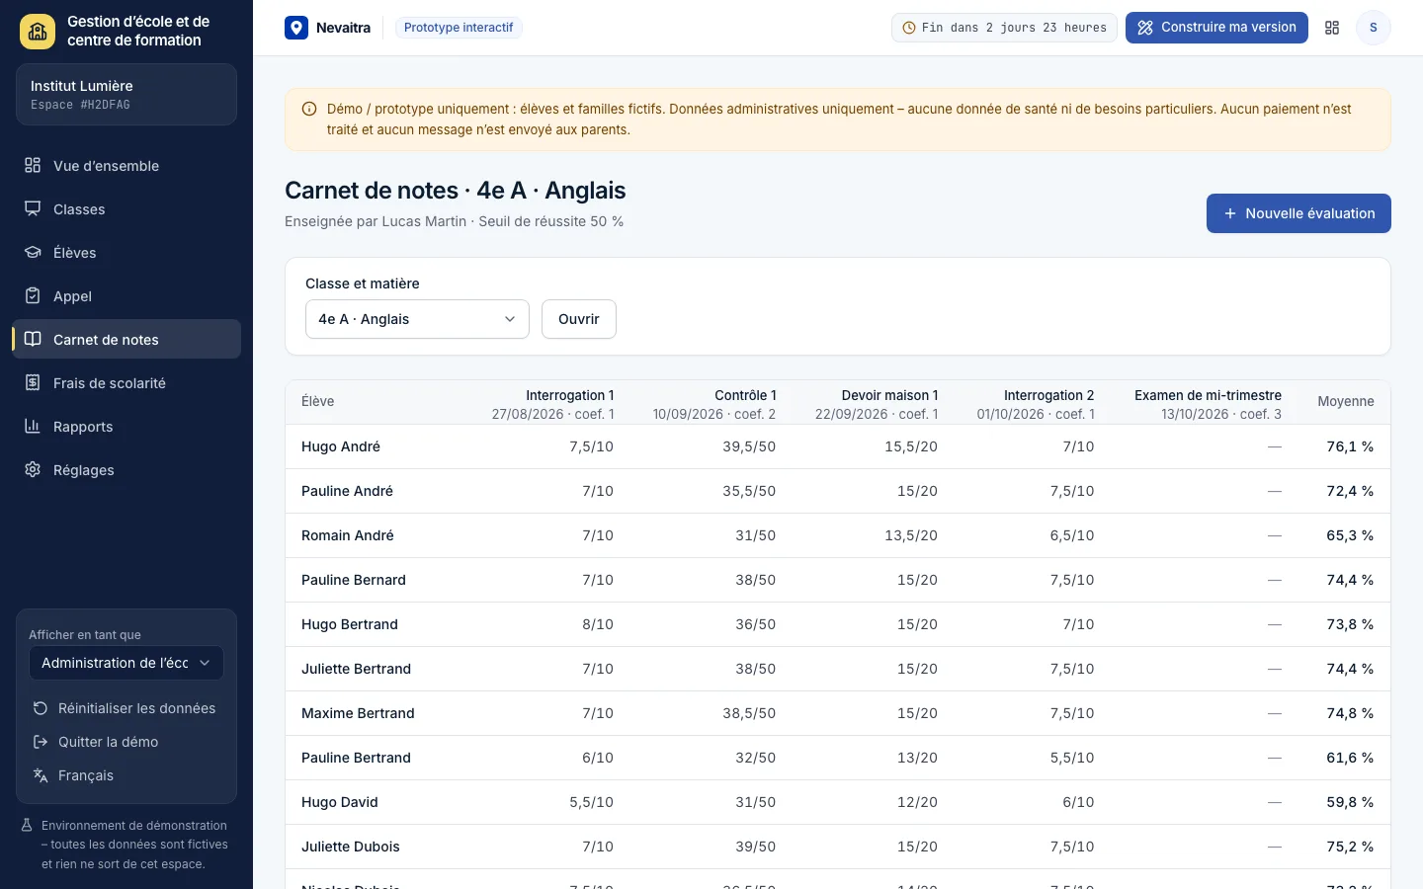Click the info icon in demo banner
This screenshot has height=889, width=1423.
[309, 110]
